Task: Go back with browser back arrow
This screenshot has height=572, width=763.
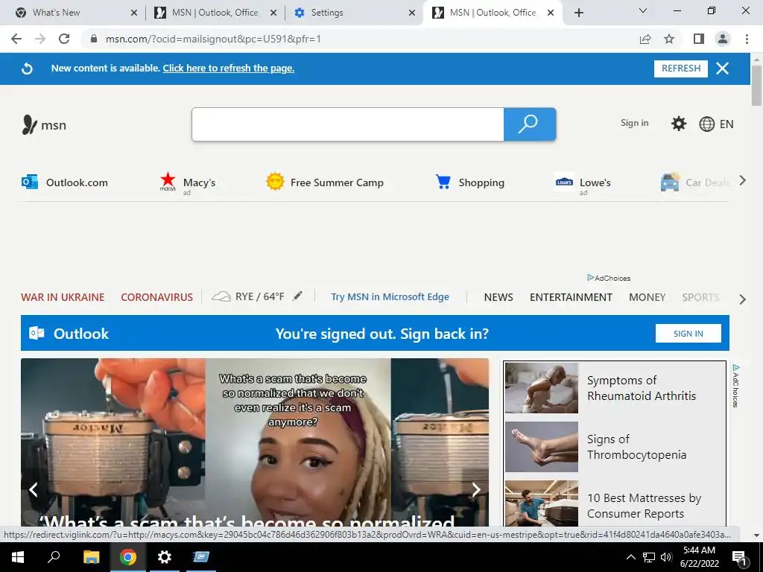Action: (x=16, y=39)
